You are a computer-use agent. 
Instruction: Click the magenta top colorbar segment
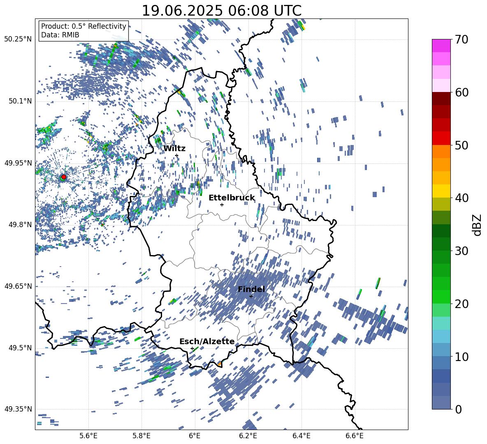tap(441, 46)
